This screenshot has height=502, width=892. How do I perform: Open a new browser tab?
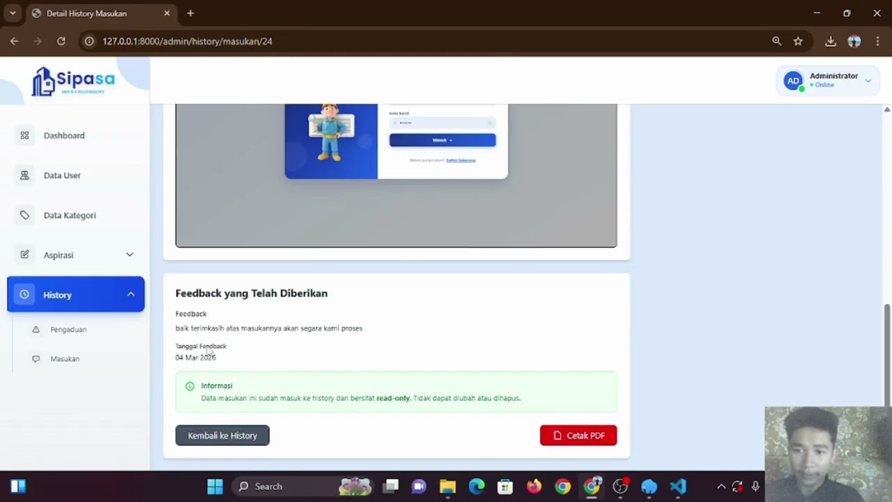pos(190,13)
